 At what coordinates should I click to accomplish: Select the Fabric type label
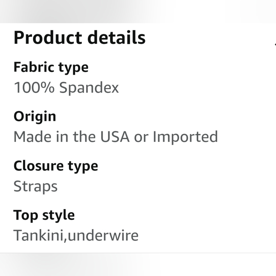point(51,67)
